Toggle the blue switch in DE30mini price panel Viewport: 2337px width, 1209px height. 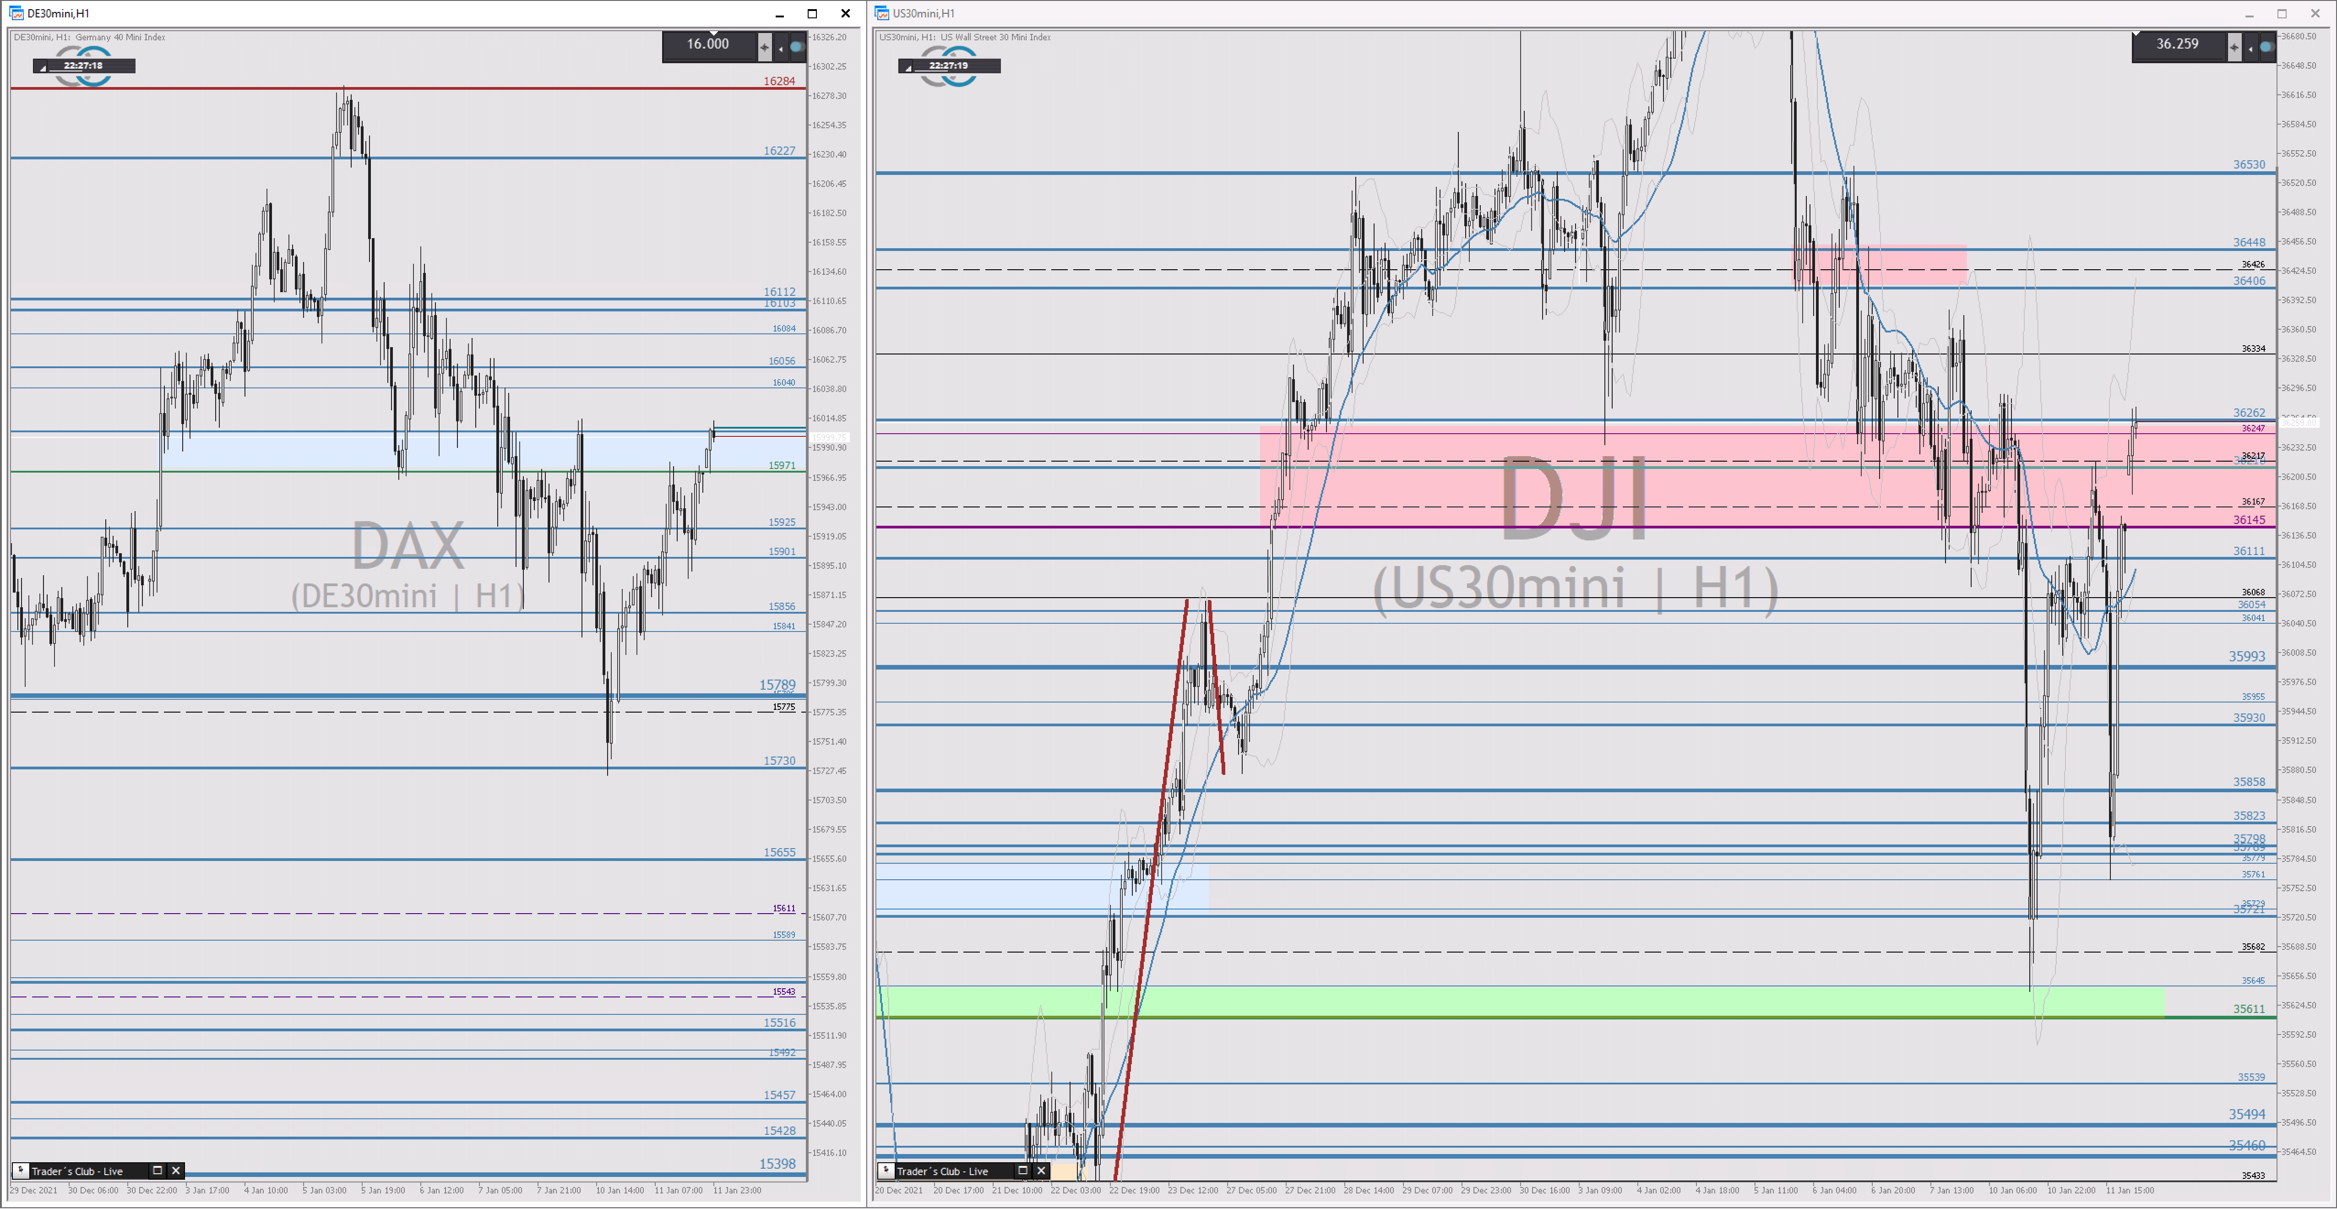(x=797, y=46)
